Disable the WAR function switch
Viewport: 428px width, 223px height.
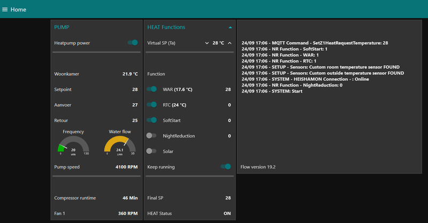(152, 89)
